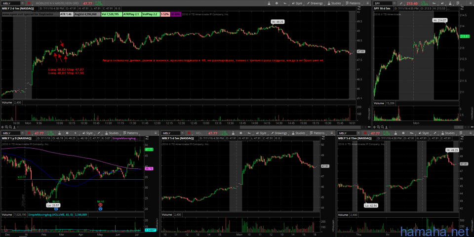Open Patterns in MBLY 5 d 5m chart

click(x=317, y=133)
